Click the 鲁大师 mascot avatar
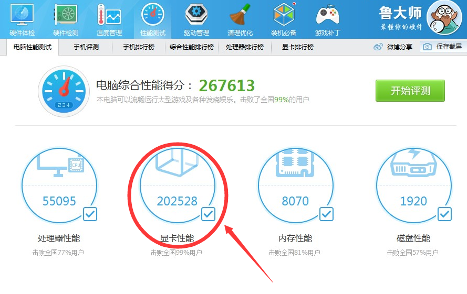The height and width of the screenshot is (294, 467). coord(444,17)
